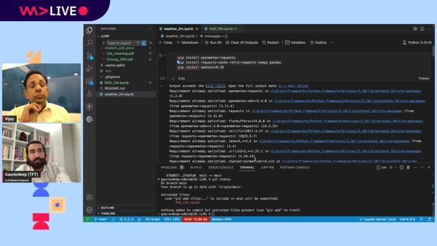Screen dimensions: 437x246
Task: Click Jupyter Server: Local status item
Action: click(378, 219)
